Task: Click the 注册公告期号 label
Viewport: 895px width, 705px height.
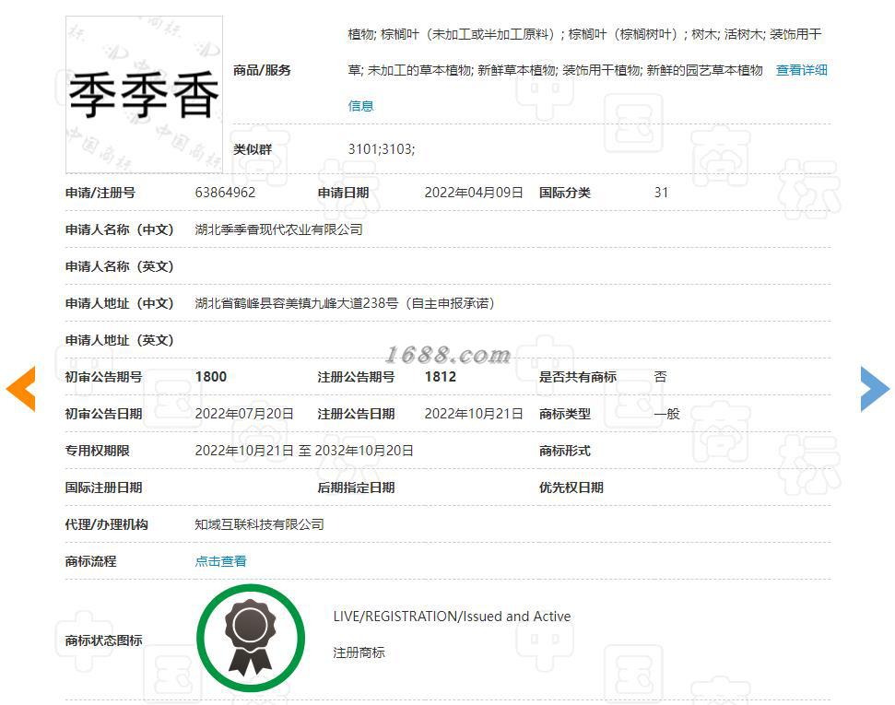Action: [356, 377]
